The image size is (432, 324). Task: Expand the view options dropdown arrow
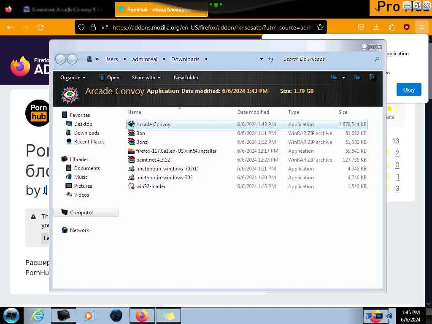(343, 78)
